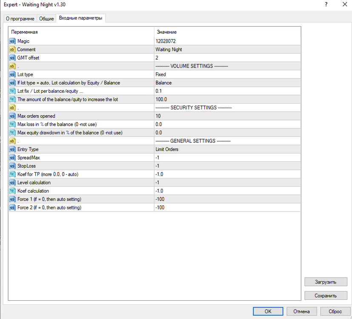This screenshot has width=352, height=319.
Task: Click the icon beside Koef calculation
Action: pyautogui.click(x=12, y=191)
